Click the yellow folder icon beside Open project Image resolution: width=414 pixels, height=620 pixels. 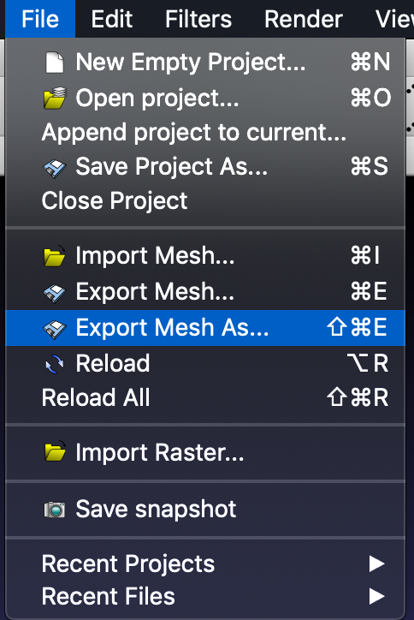(55, 98)
